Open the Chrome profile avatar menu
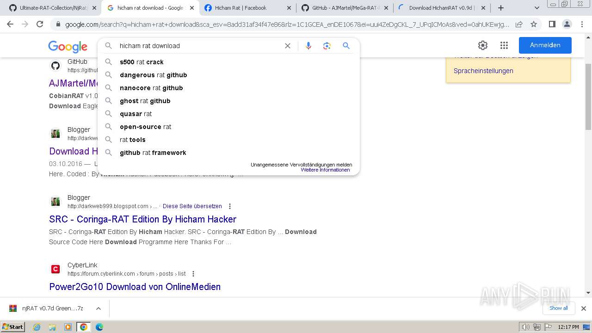 (567, 24)
